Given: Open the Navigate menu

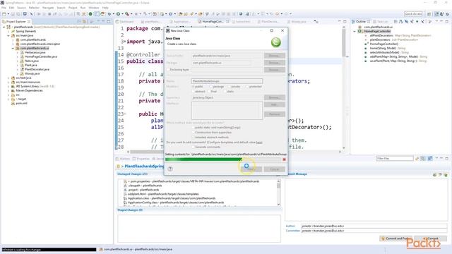Looking at the screenshot, I should click(x=48, y=8).
